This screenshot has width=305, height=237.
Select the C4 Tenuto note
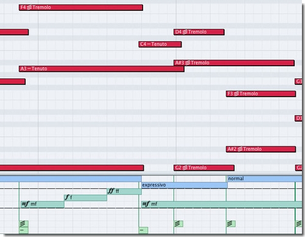point(160,44)
